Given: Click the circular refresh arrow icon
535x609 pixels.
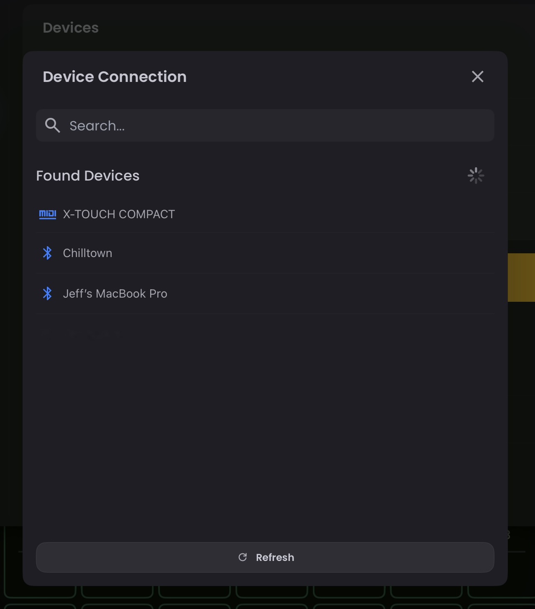Looking at the screenshot, I should click(x=243, y=557).
